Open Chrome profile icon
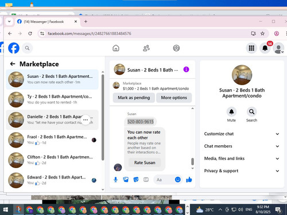 (x=277, y=34)
